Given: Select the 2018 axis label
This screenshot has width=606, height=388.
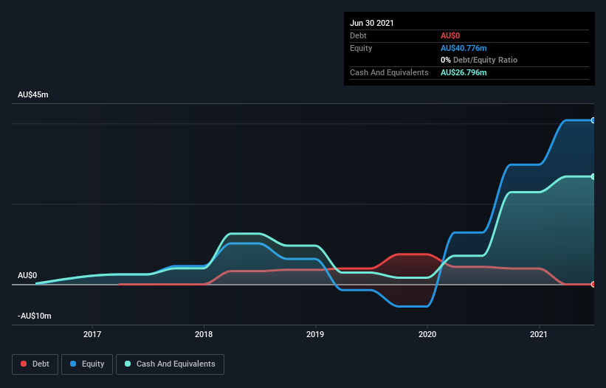Looking at the screenshot, I should click(x=204, y=334).
